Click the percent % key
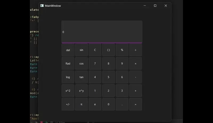Image resolution: width=213 pixels, height=123 pixels. coord(122,50)
